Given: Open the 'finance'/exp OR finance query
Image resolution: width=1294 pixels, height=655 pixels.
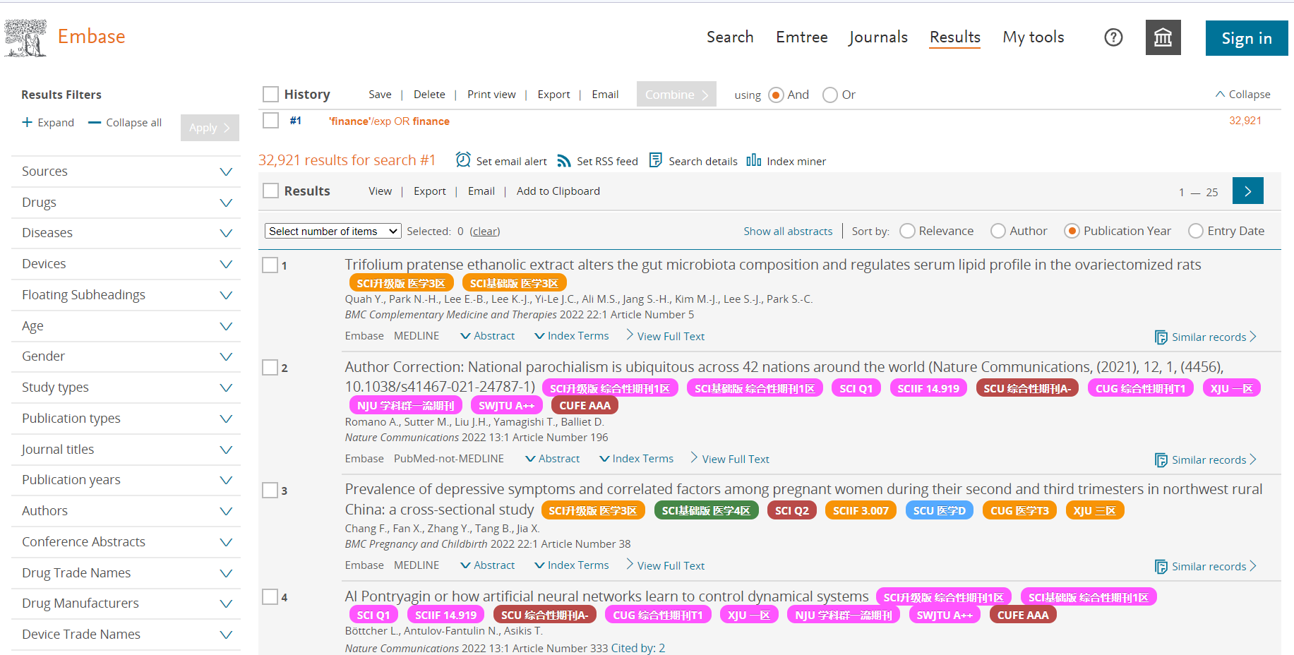Looking at the screenshot, I should click(x=389, y=121).
